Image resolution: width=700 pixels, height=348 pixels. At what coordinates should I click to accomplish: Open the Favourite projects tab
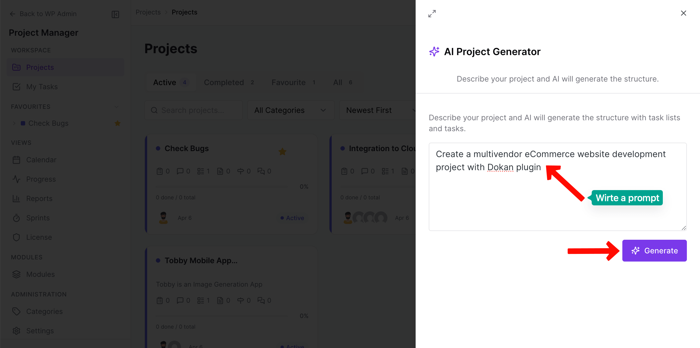tap(289, 82)
